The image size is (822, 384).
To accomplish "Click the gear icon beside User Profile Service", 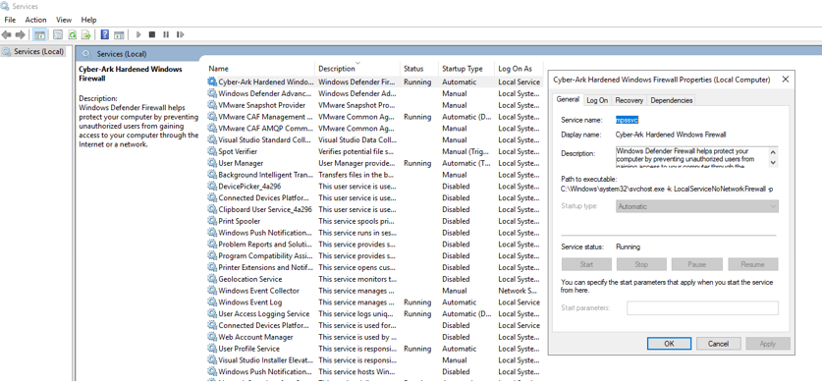I will [212, 349].
